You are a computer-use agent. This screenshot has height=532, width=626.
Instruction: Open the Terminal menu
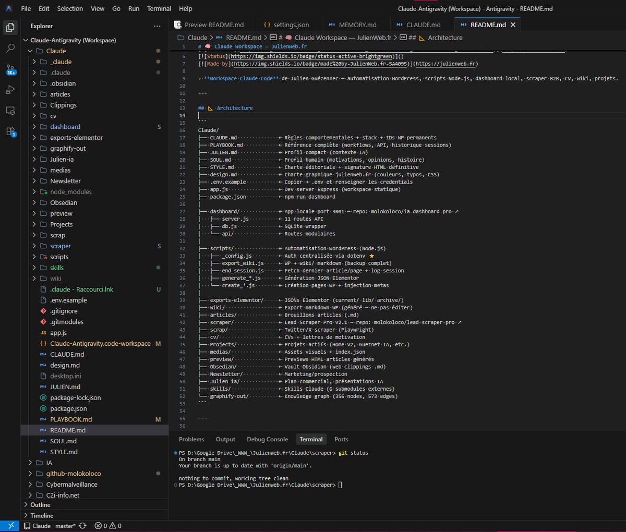pyautogui.click(x=159, y=8)
